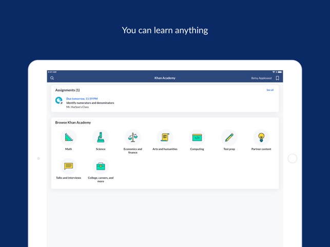Click the Khan Academy header title
The width and height of the screenshot is (330, 247).
pos(165,78)
